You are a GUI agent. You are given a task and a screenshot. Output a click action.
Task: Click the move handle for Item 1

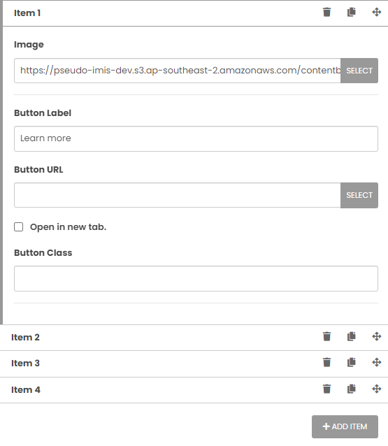pyautogui.click(x=377, y=12)
